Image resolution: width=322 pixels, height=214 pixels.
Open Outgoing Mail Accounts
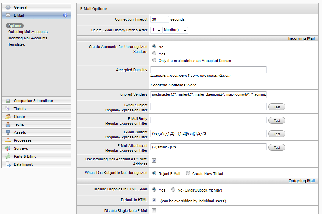28,32
